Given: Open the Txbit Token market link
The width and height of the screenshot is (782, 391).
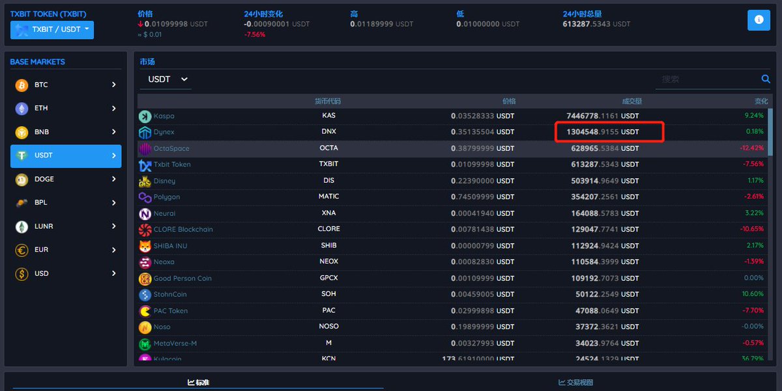Looking at the screenshot, I should point(172,165).
